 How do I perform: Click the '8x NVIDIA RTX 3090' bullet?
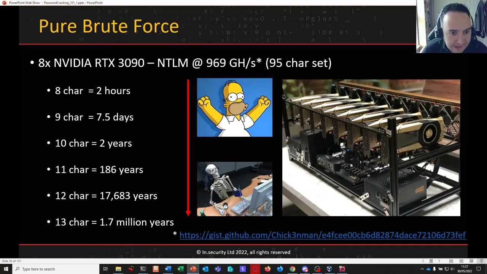click(x=185, y=63)
